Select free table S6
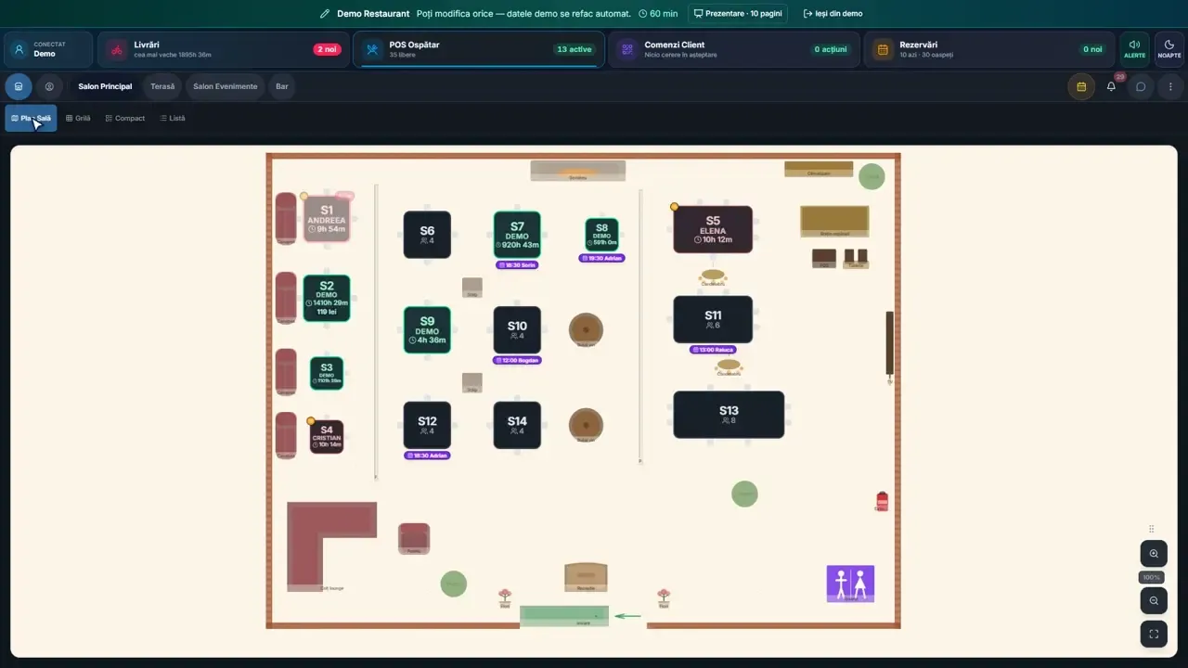Image resolution: width=1188 pixels, height=668 pixels. click(x=427, y=235)
